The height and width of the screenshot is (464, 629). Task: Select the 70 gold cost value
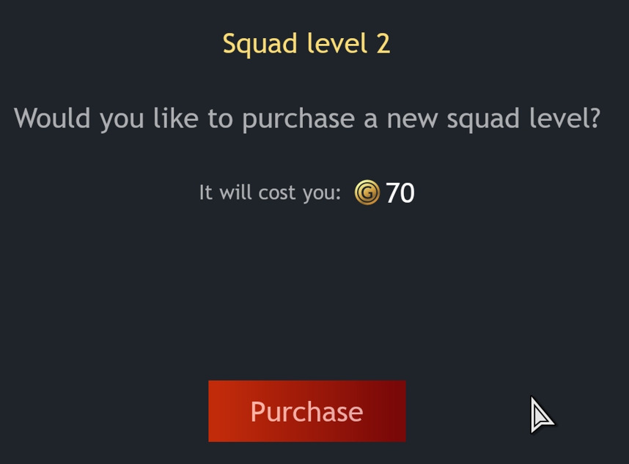400,193
